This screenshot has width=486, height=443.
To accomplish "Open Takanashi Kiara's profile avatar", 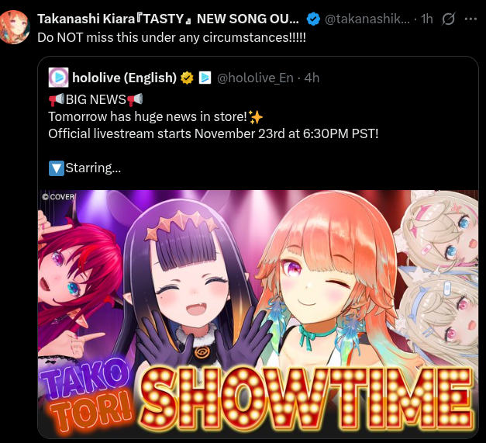I will pyautogui.click(x=14, y=27).
